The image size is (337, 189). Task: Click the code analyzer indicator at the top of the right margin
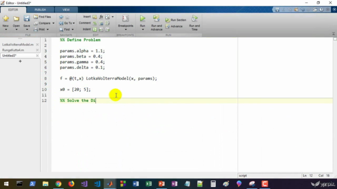tap(335, 39)
